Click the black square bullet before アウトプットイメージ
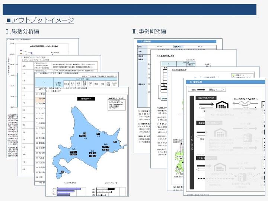The width and height of the screenshot is (268, 201). (9, 21)
